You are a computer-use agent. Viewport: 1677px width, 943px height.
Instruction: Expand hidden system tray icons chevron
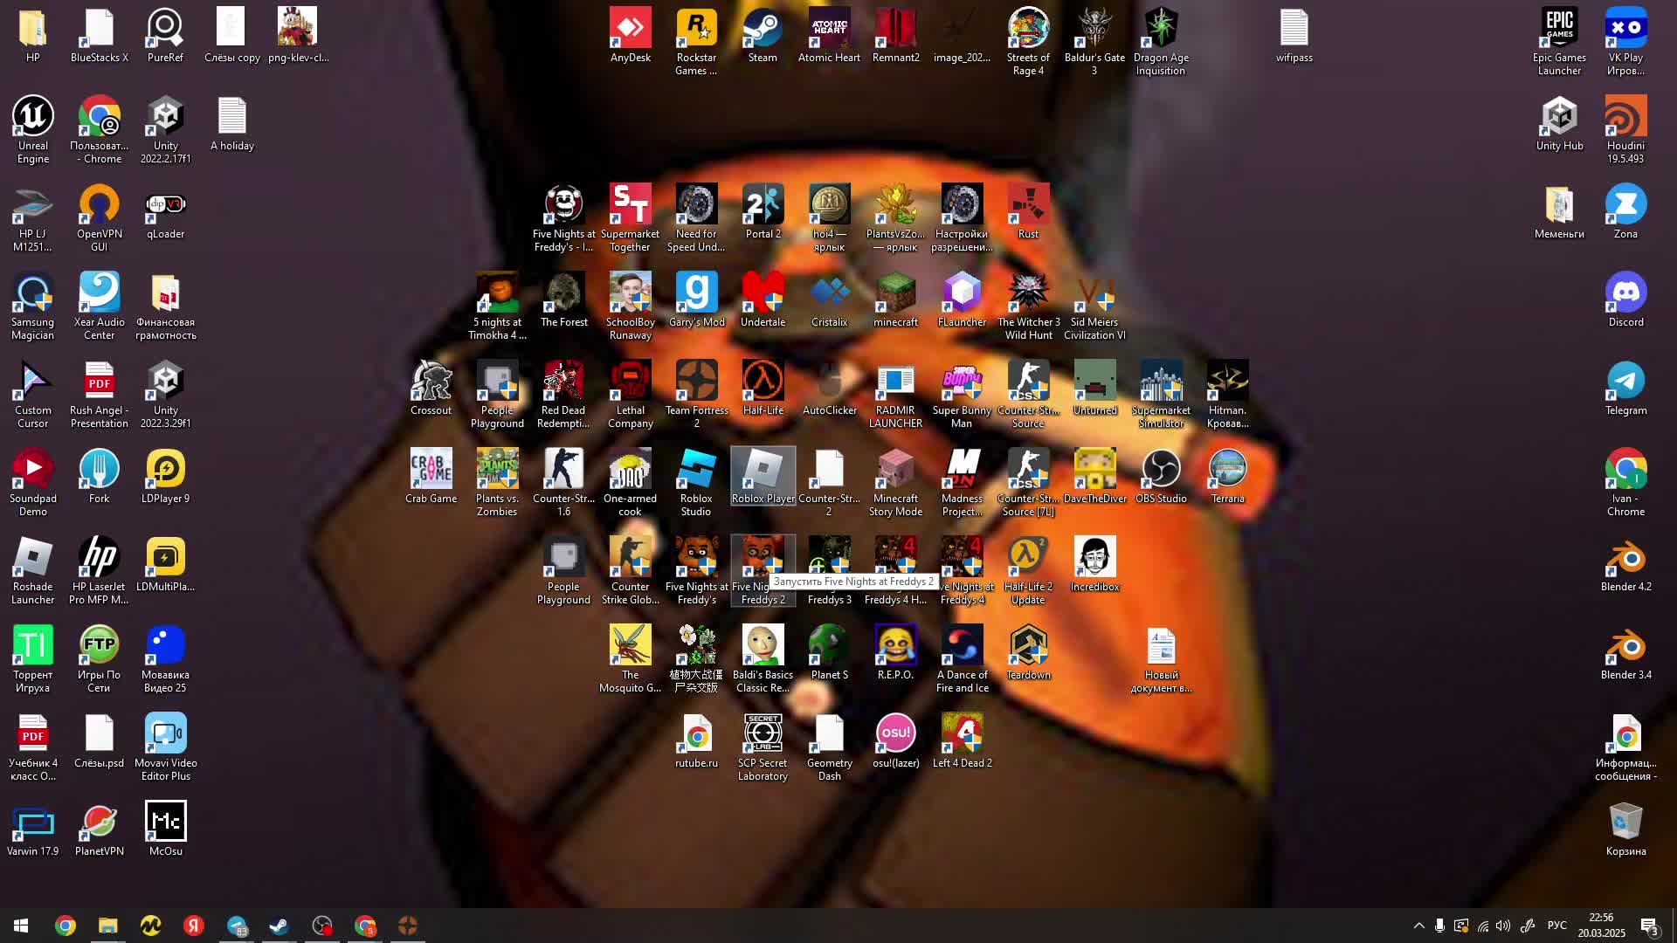1418,926
